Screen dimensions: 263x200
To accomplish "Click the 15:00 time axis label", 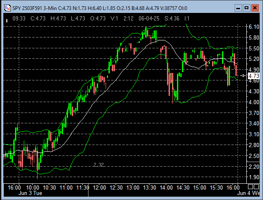I will tap(200, 187).
